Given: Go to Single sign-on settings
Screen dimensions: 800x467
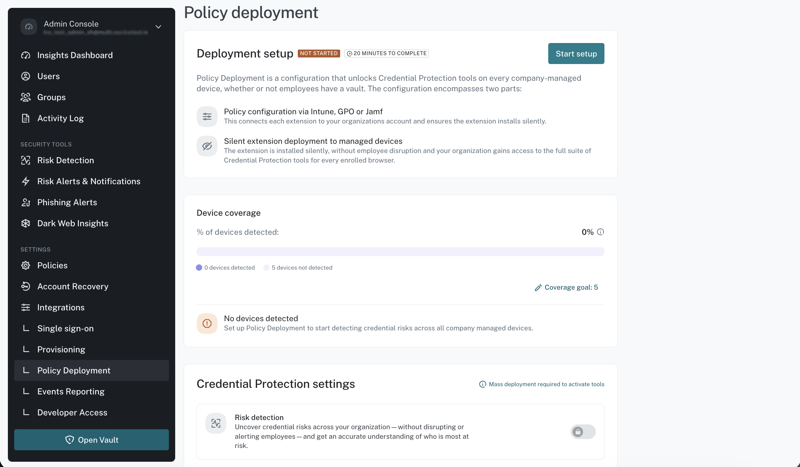Looking at the screenshot, I should [x=91, y=328].
